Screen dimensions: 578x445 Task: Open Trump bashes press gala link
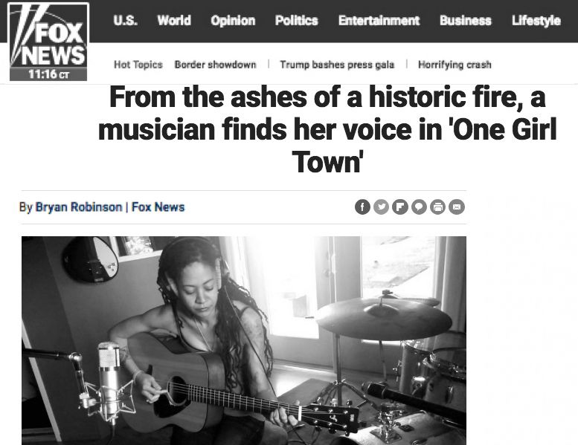(x=337, y=65)
